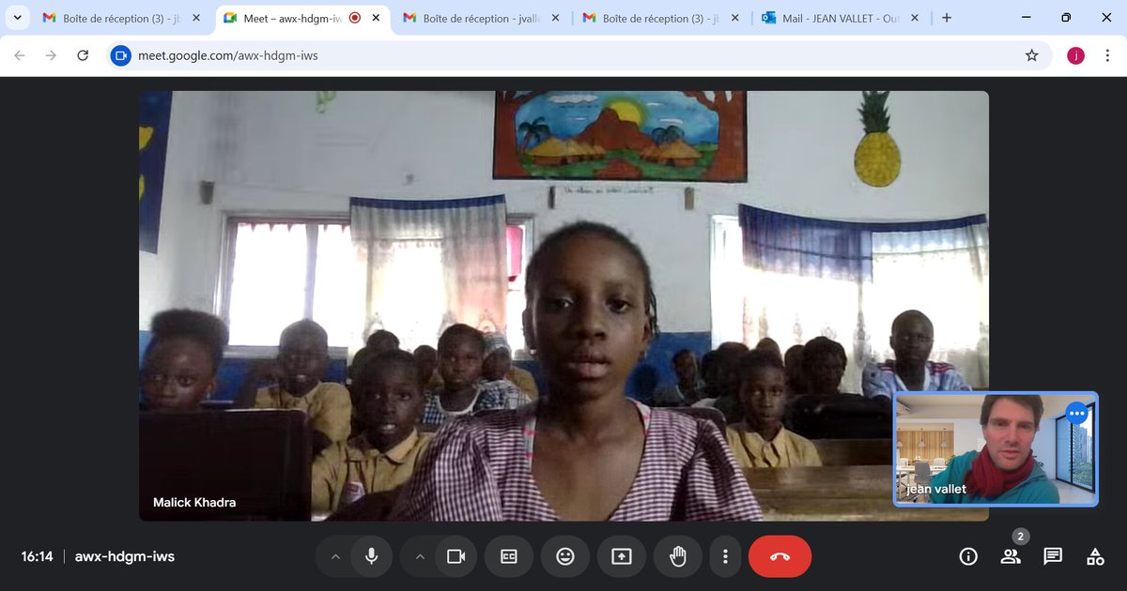Open chat with everyone panel
The image size is (1127, 591).
point(1053,556)
